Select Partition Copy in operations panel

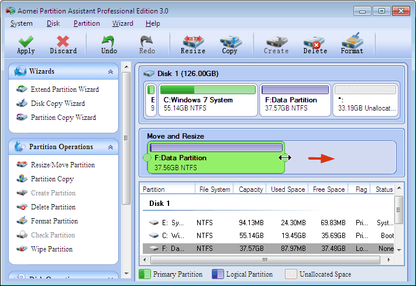tap(52, 179)
